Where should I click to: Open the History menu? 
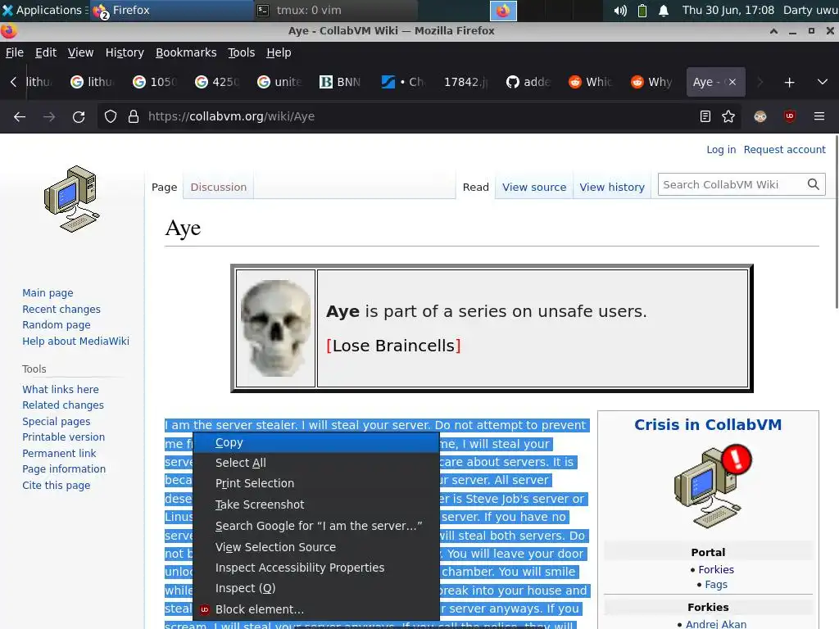(x=125, y=52)
